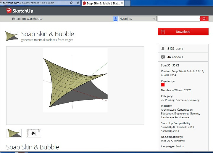Click the browser address bar URL

(27, 3)
